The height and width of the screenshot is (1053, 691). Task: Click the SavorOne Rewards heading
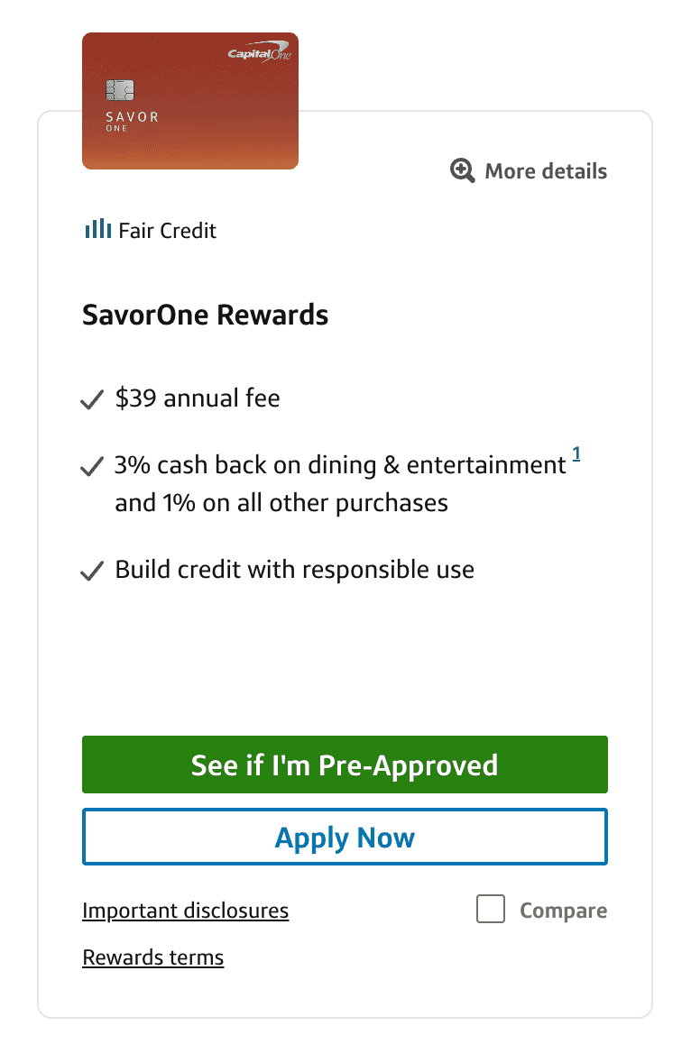pyautogui.click(x=205, y=316)
